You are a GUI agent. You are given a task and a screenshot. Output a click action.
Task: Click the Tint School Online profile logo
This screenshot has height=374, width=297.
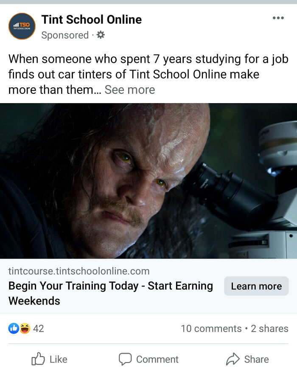[22, 26]
